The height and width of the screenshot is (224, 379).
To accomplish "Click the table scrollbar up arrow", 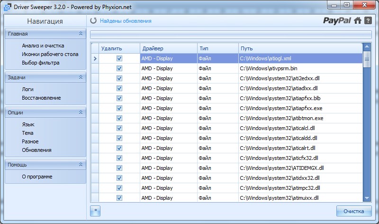I will (x=367, y=47).
